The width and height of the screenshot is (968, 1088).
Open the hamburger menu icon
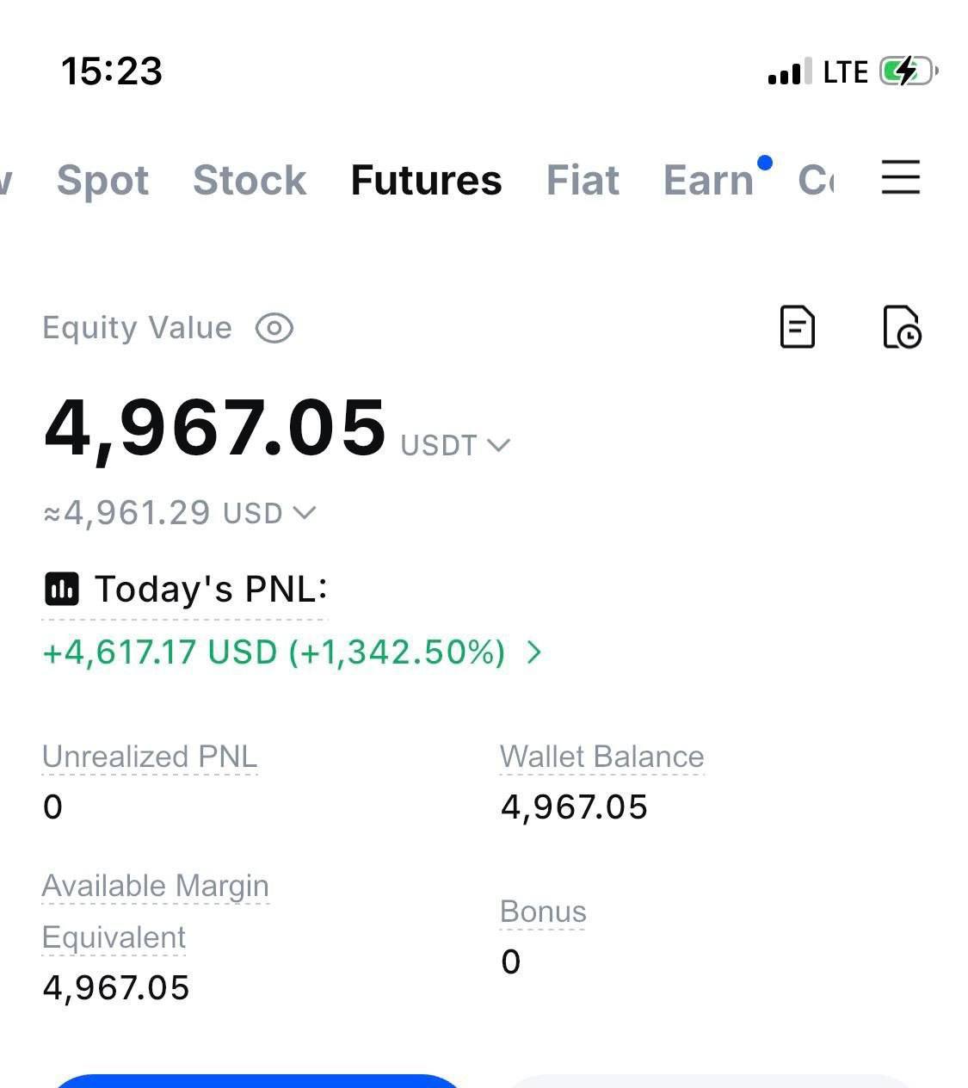coord(901,177)
